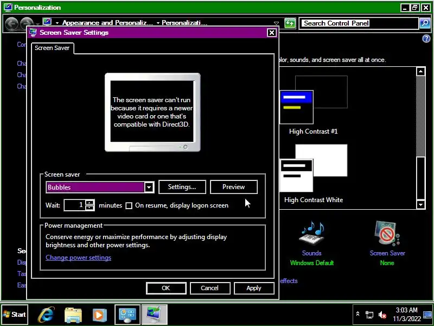
Task: Click the effects link in Personalization window
Action: (289, 281)
